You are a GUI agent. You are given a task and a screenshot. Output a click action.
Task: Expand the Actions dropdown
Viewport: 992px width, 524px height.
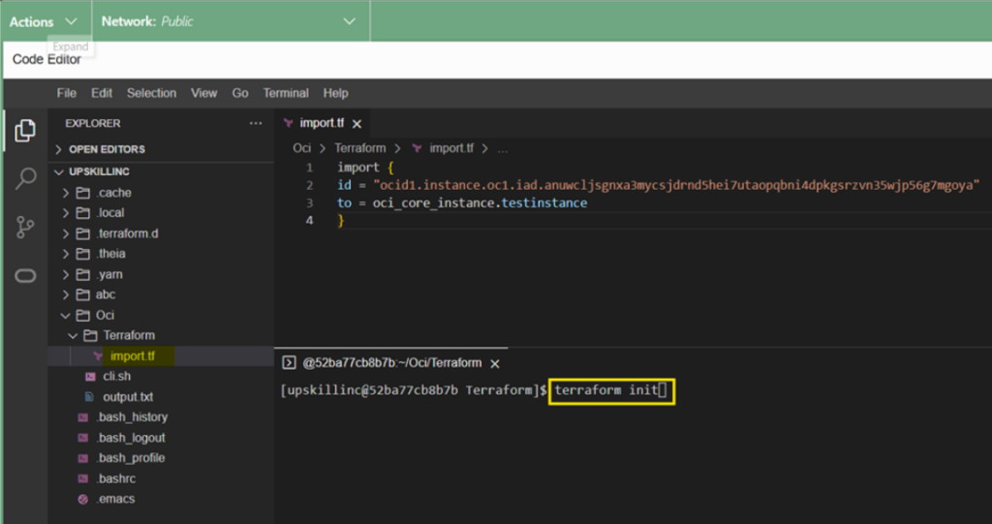click(43, 21)
